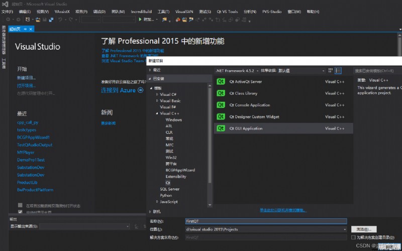The image size is (402, 251).
Task: Click the 新建项目... link on start page
Action: coord(27,78)
